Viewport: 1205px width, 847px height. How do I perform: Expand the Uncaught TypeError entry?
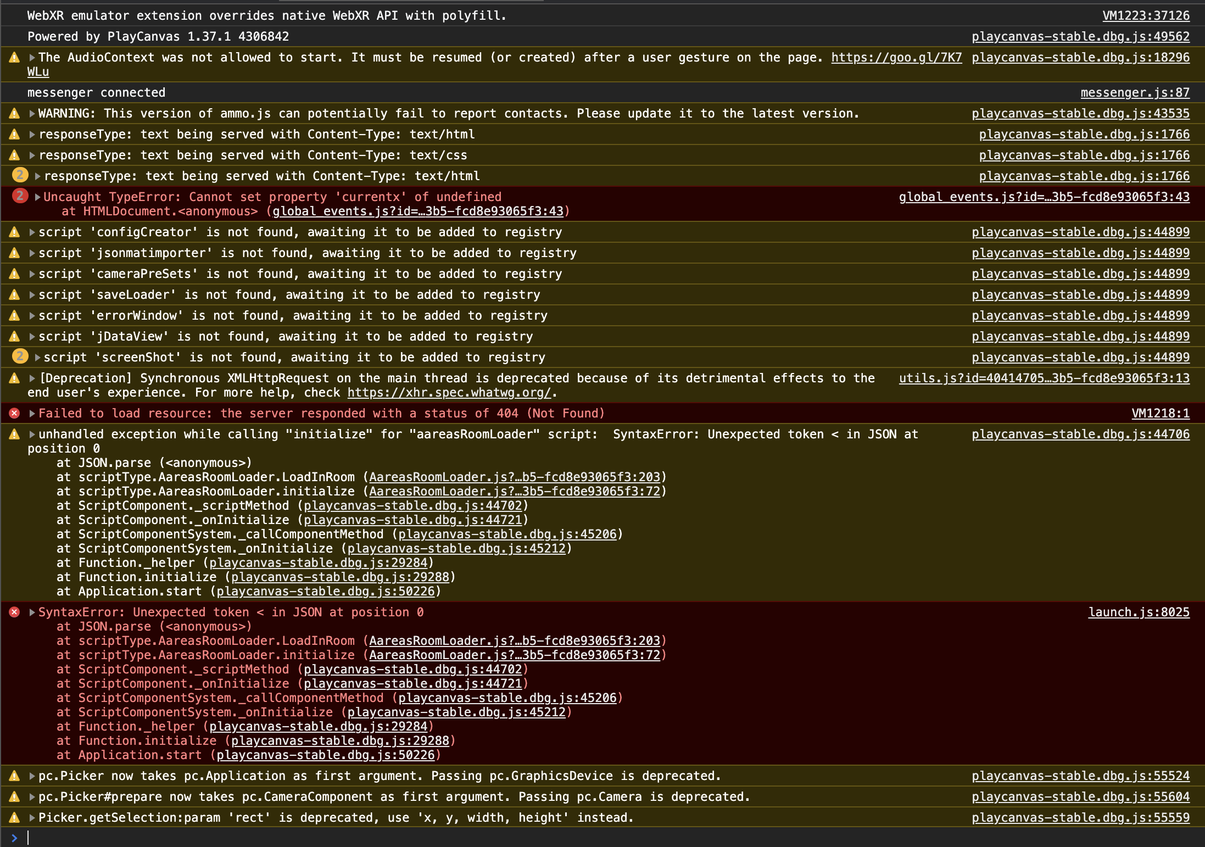point(37,197)
